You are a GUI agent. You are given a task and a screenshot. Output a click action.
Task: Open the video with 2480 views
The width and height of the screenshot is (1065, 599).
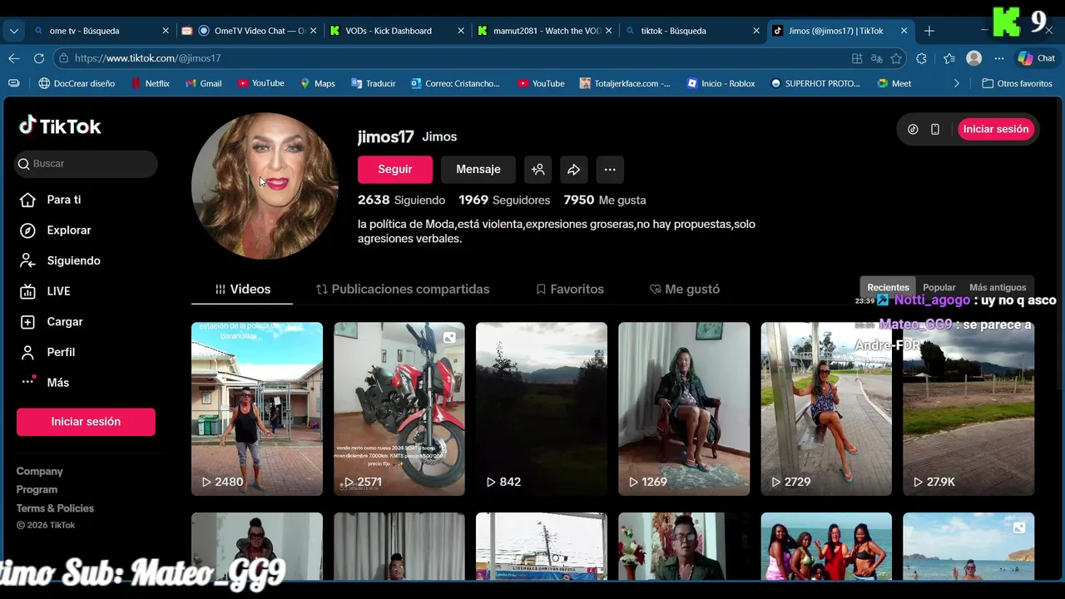pos(257,408)
